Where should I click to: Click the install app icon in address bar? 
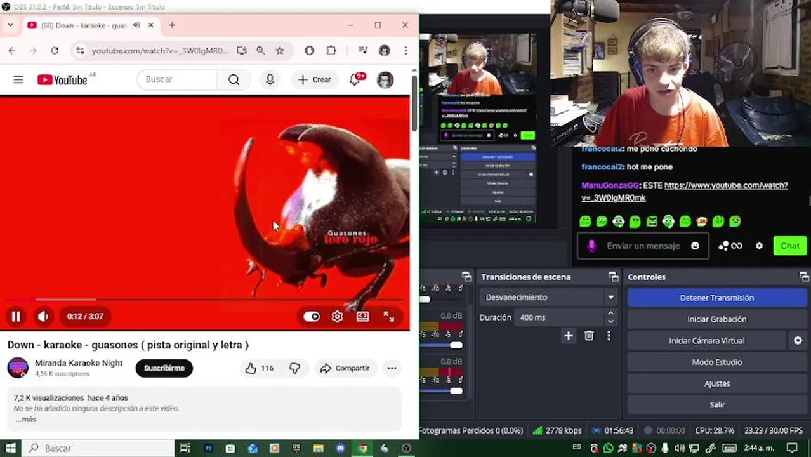(241, 50)
